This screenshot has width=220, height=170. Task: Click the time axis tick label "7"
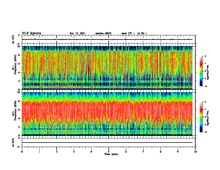pyautogui.click(x=143, y=152)
